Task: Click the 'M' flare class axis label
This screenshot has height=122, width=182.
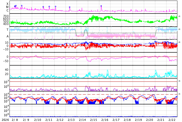Action: [x=7, y=7]
